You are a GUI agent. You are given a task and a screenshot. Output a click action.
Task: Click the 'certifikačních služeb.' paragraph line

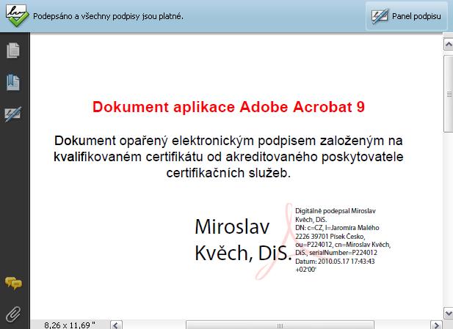pyautogui.click(x=228, y=173)
